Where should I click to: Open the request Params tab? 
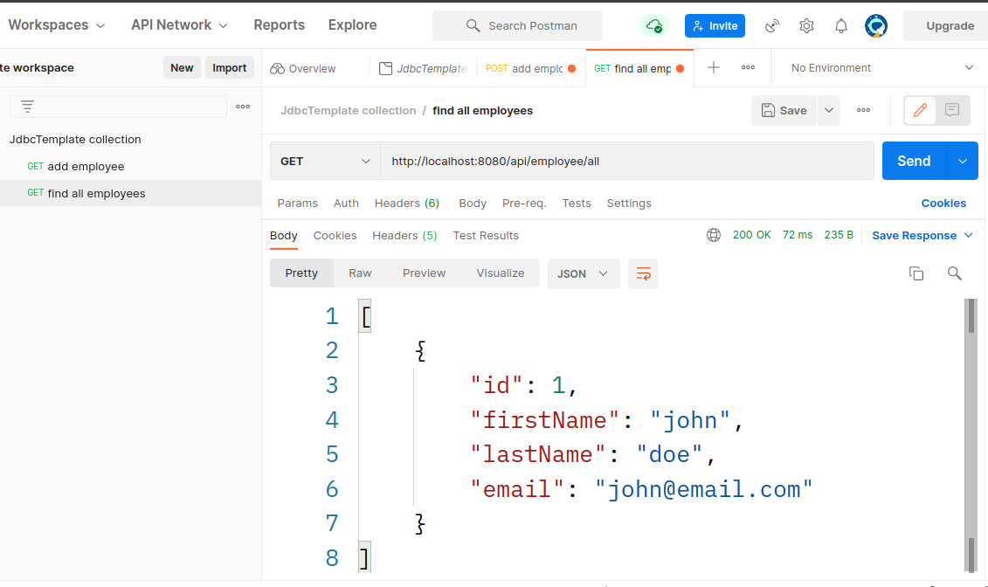[297, 204]
